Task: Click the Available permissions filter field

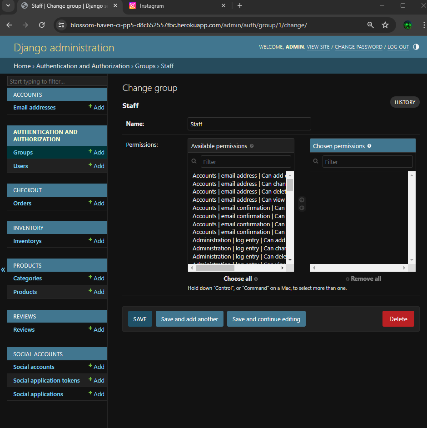Action: (x=246, y=162)
